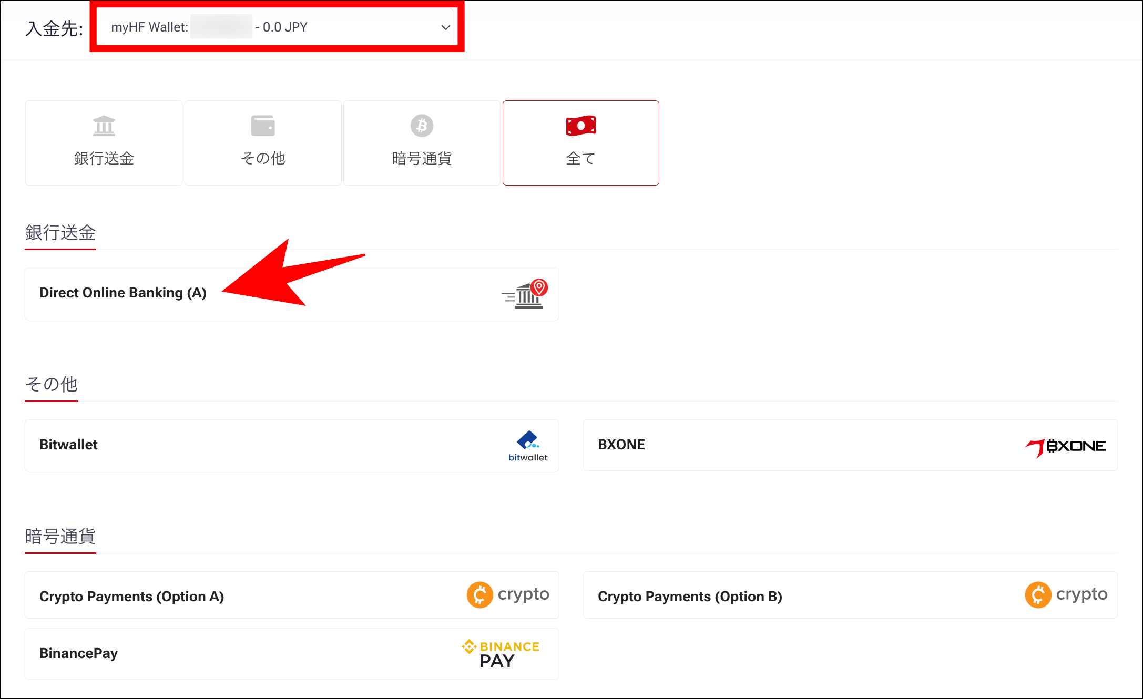Click the wallet icon in その他 tab
Viewport: 1143px width, 699px height.
[x=263, y=126]
